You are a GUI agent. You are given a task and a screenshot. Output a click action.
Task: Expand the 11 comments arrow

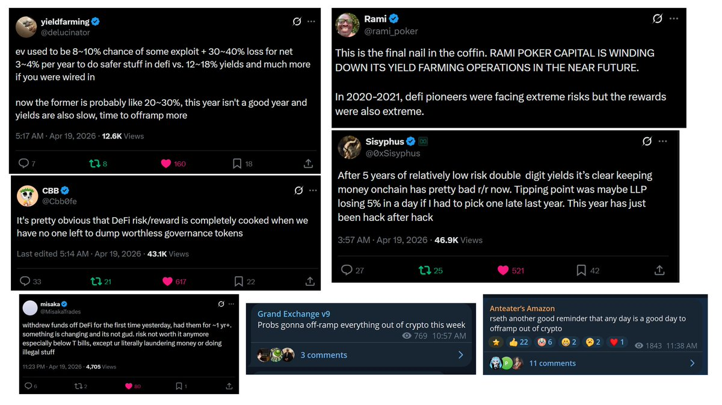pos(692,363)
